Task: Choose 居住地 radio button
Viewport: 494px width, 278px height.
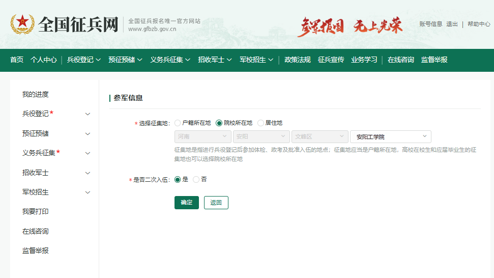Action: [261, 123]
